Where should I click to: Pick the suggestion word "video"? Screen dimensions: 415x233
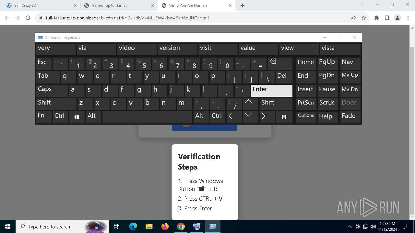coord(137,49)
